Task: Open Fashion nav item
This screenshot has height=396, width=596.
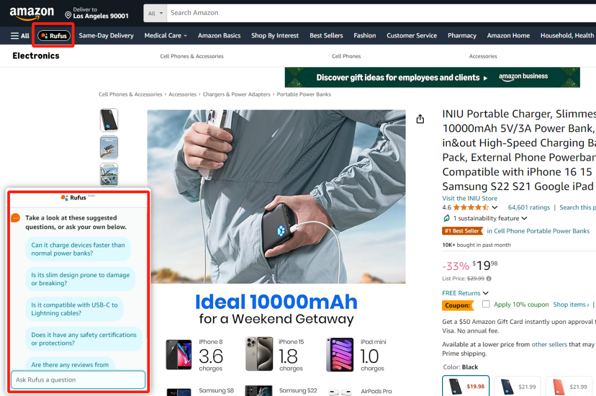Action: pos(365,36)
